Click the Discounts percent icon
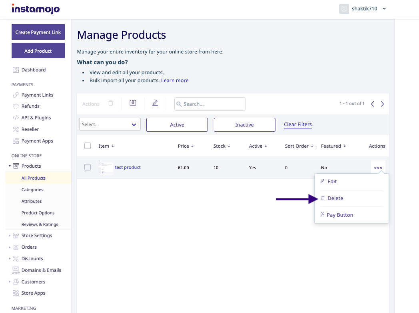This screenshot has height=313, width=419. 16,259
